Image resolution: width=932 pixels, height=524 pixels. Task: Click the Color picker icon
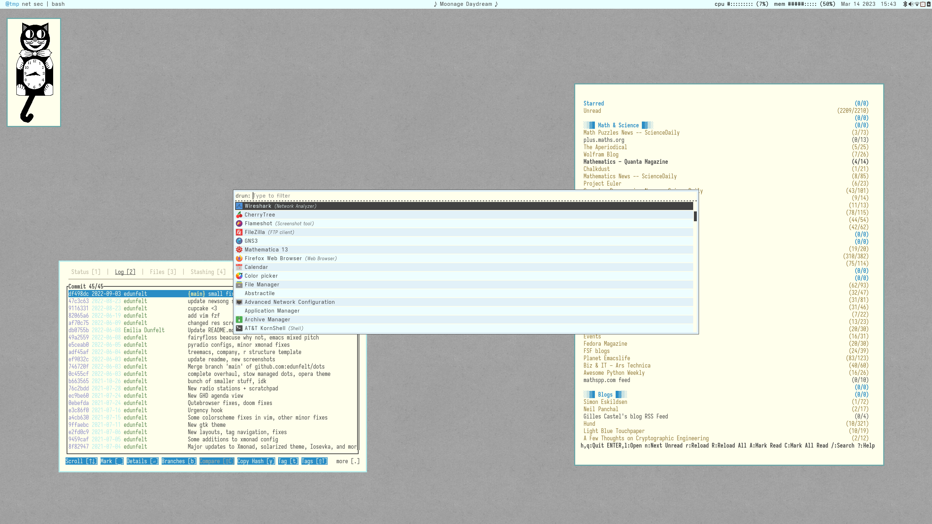pyautogui.click(x=239, y=276)
